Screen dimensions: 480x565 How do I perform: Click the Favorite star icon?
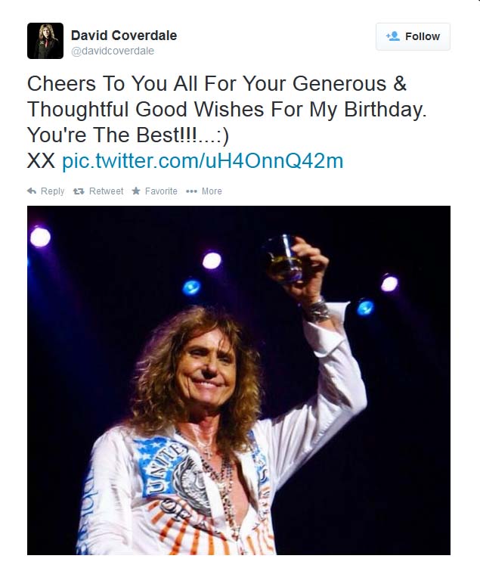point(136,191)
